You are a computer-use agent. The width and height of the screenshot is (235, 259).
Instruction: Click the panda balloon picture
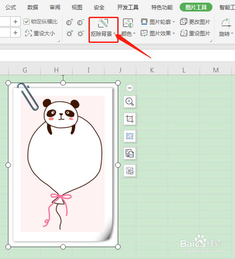pyautogui.click(x=63, y=165)
